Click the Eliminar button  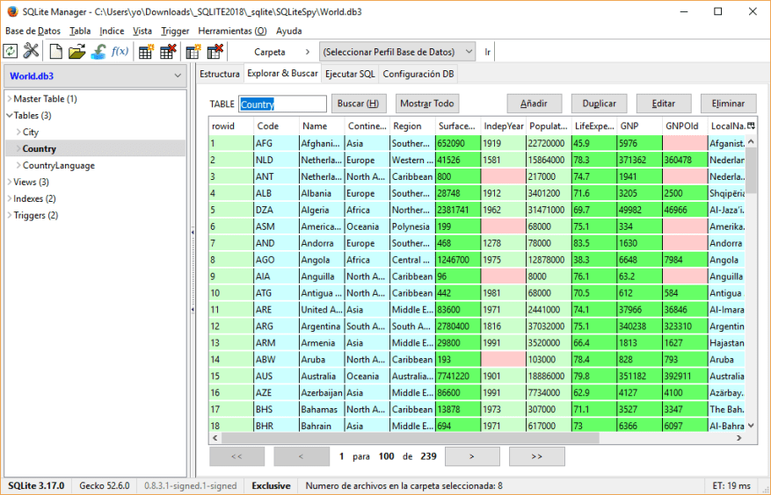(728, 104)
